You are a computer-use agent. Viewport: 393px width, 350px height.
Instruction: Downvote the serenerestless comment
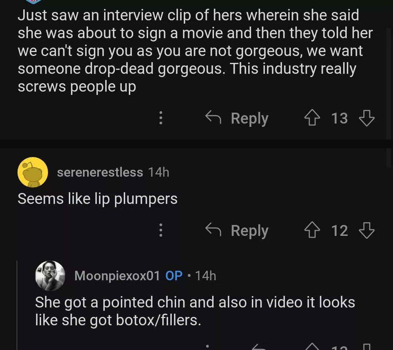366,230
